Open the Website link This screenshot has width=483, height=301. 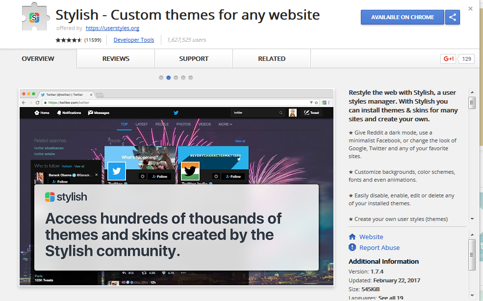coord(371,237)
